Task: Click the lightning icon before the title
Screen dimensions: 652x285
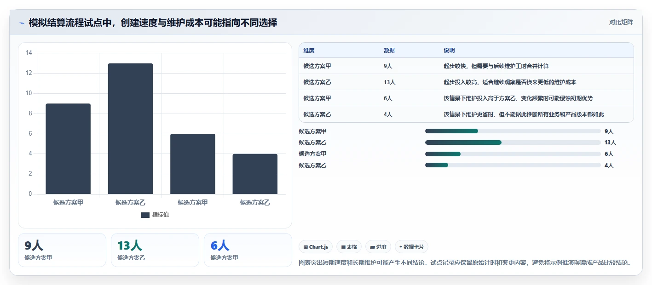Action: [x=22, y=23]
